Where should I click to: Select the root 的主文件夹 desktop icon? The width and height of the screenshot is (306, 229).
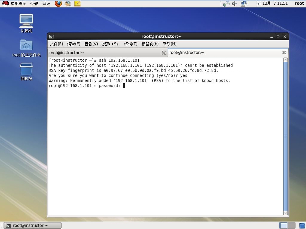coord(26,48)
